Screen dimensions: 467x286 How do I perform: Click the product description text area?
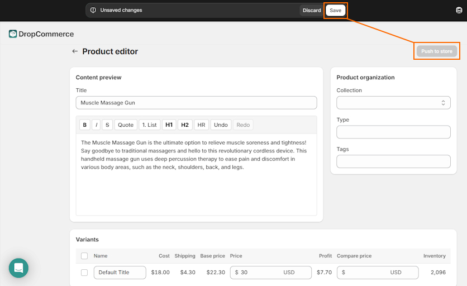[x=196, y=174]
